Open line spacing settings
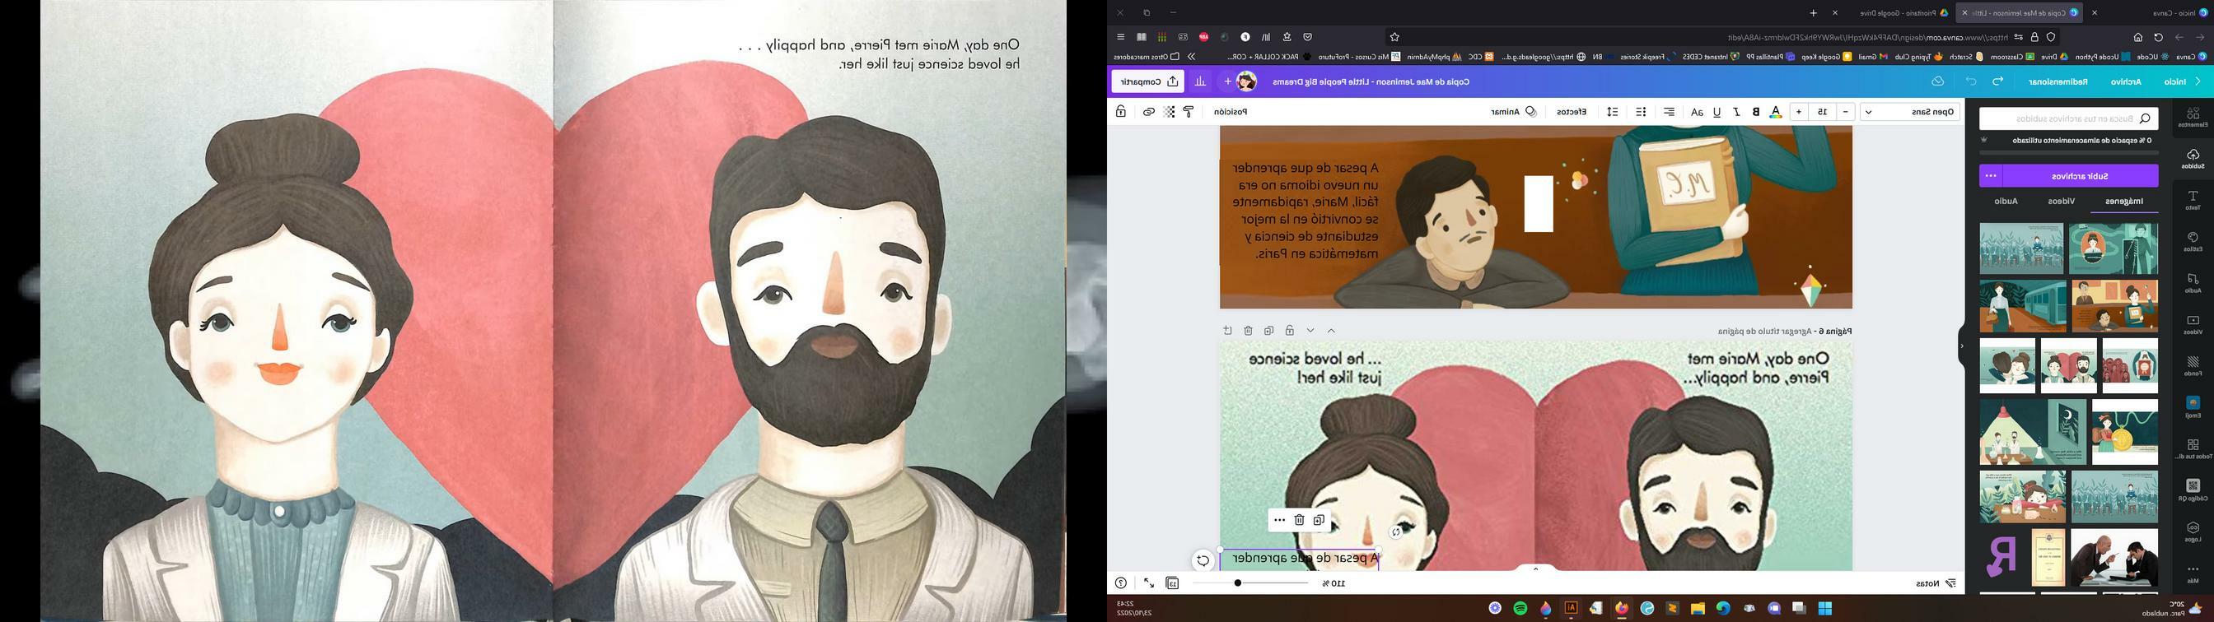Viewport: 2214px width, 622px height. click(x=1613, y=112)
